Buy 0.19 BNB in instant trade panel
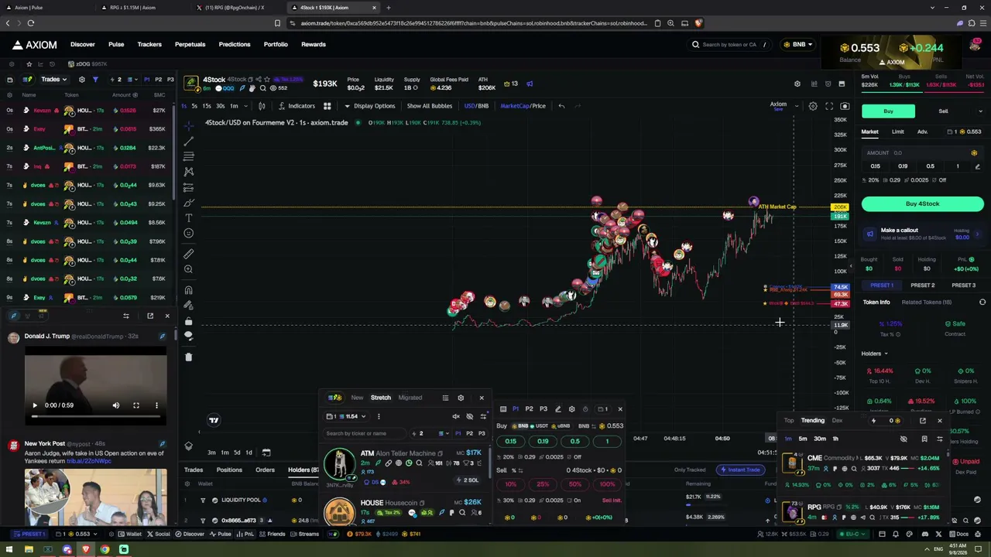This screenshot has width=991, height=557. 543,442
